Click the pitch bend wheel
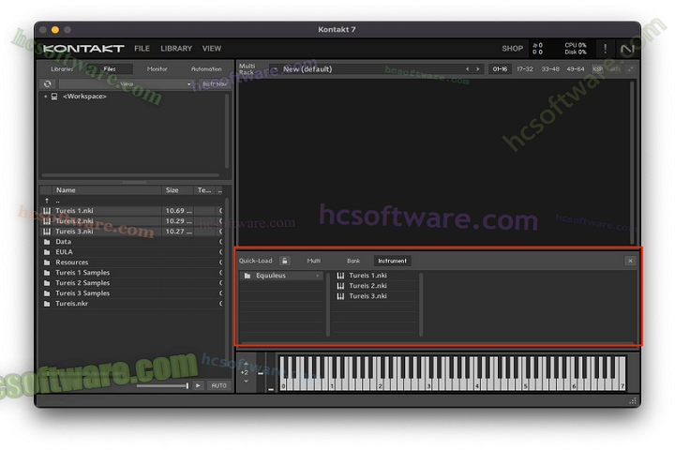Screen dimensions: 675x450 261,373
